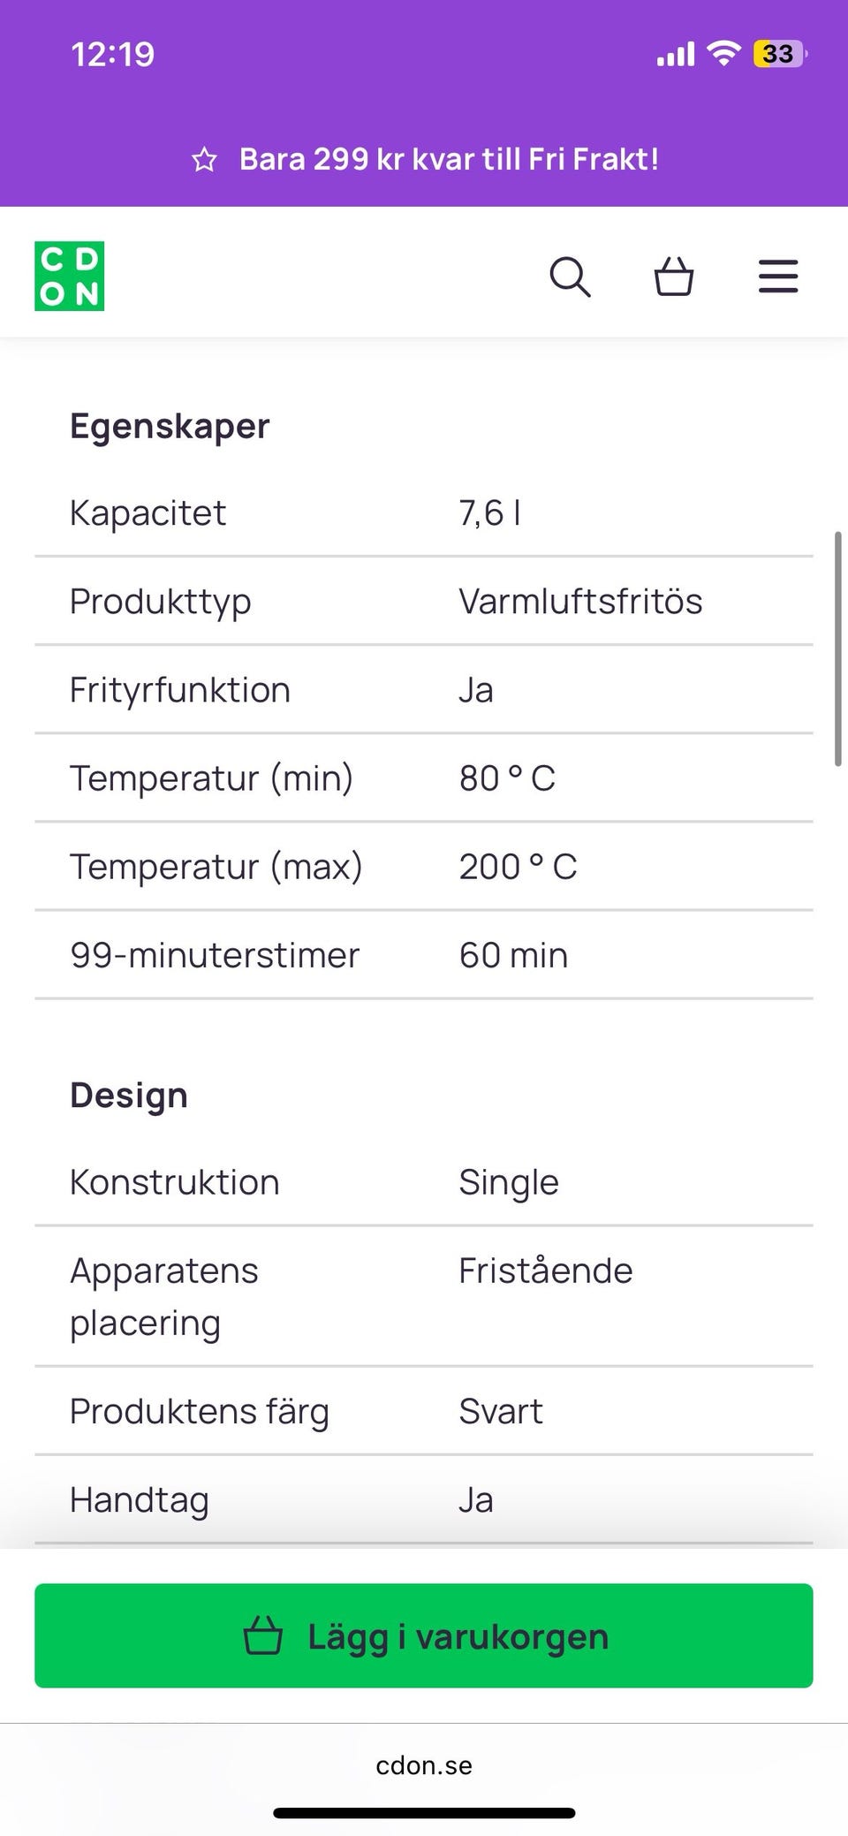The height and width of the screenshot is (1836, 848).
Task: Select the Temperatur (max) row
Action: [x=424, y=866]
